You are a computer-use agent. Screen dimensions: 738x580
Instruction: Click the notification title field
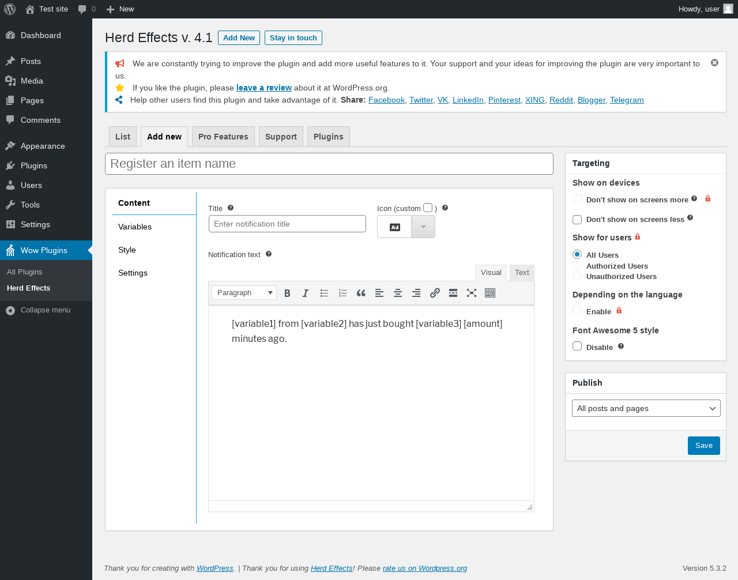(x=287, y=224)
